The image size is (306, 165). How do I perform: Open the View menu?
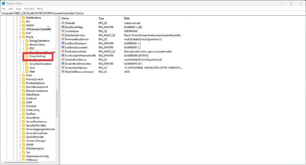pos(19,9)
